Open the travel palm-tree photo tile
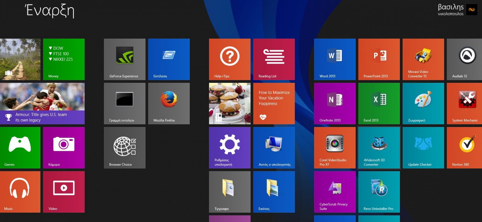 (x=20, y=59)
